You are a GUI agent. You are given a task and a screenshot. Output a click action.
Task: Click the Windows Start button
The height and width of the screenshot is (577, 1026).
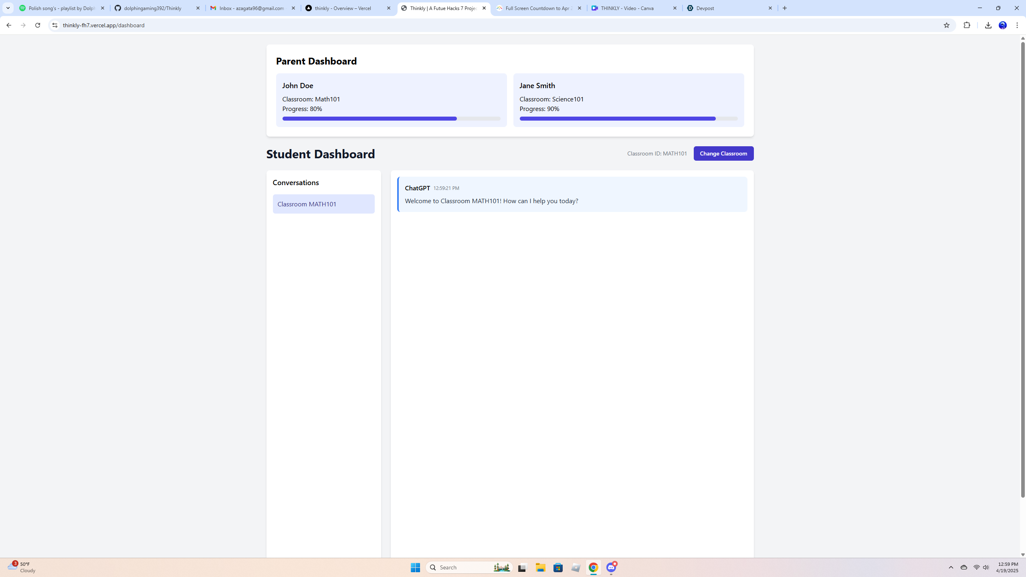click(415, 567)
